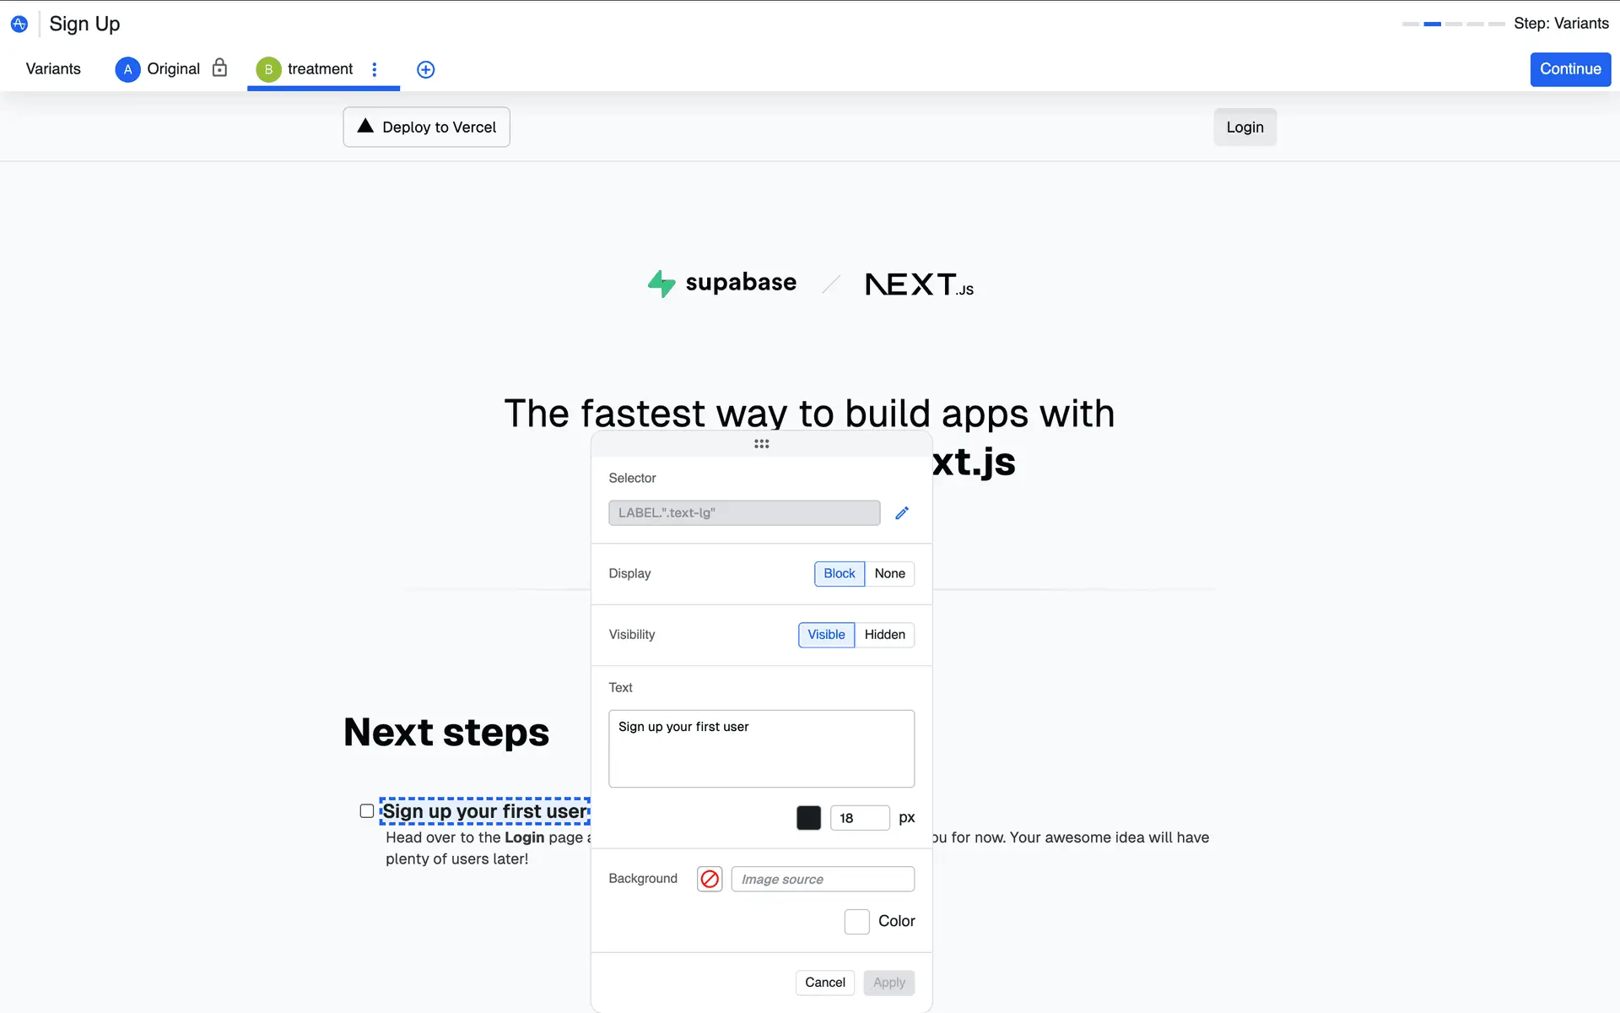Click the add variant plus icon
Viewport: 1620px width, 1013px height.
point(426,70)
